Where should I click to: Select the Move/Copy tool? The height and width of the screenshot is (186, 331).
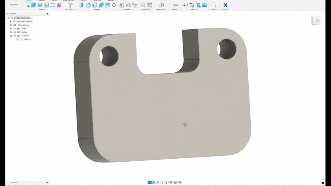[x=114, y=5]
